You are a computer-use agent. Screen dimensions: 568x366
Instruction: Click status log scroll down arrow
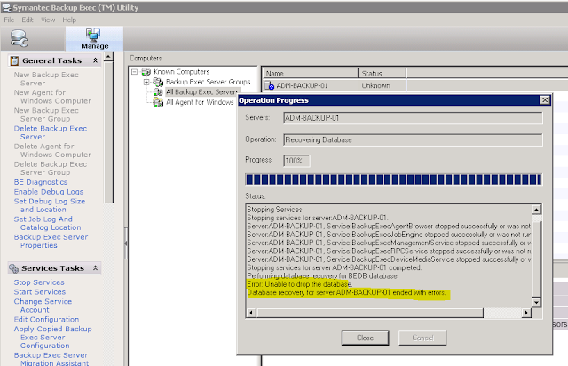coord(536,302)
